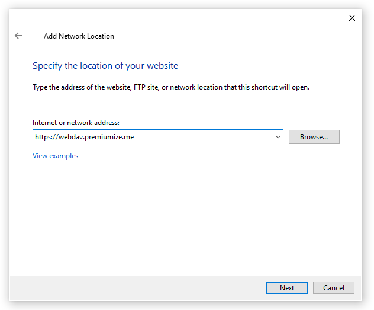Place cursor after premiumize.me in address box
374x310 pixels.
click(x=134, y=137)
